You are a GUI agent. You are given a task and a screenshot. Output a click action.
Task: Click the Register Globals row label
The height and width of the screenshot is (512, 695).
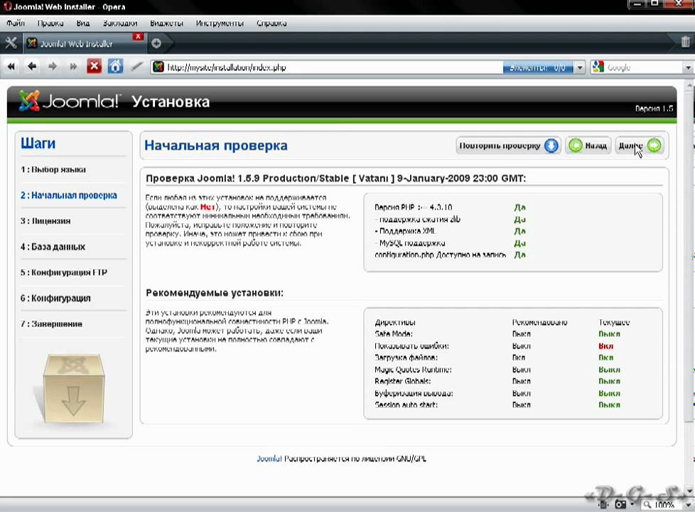(x=402, y=381)
